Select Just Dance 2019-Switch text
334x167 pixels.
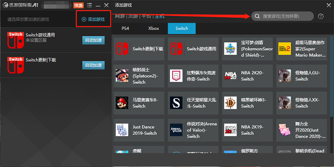tap(144, 130)
